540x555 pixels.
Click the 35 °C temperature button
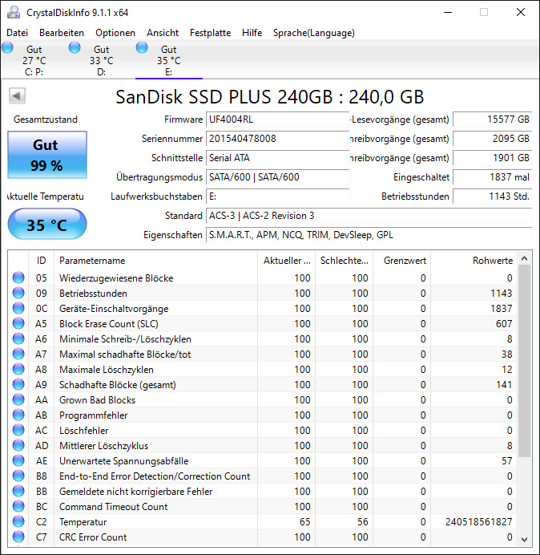[47, 224]
